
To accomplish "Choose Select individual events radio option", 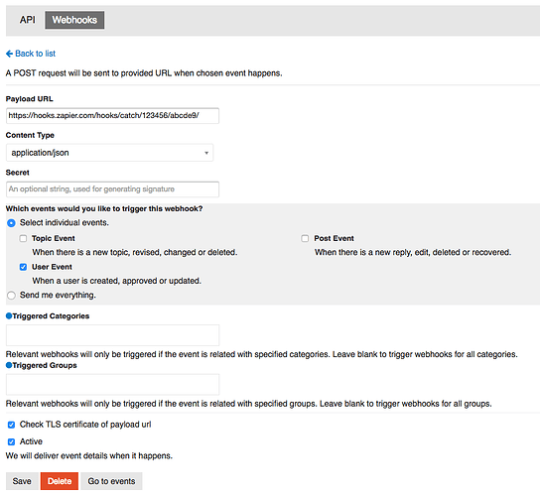I will pos(11,223).
